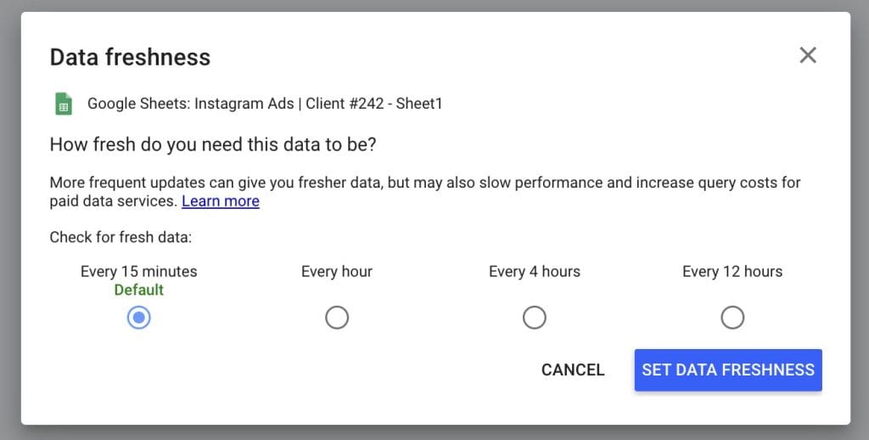Click the Instagram Ads Client #242 source name

point(265,104)
